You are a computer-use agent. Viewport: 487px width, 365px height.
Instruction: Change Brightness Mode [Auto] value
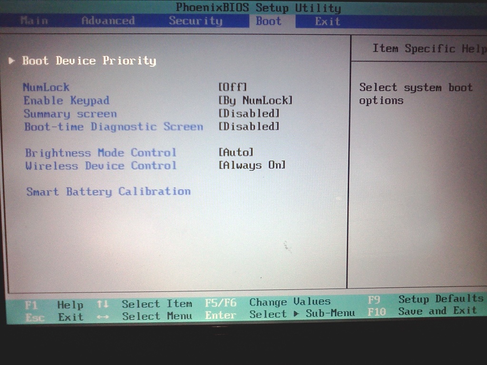pyautogui.click(x=236, y=152)
